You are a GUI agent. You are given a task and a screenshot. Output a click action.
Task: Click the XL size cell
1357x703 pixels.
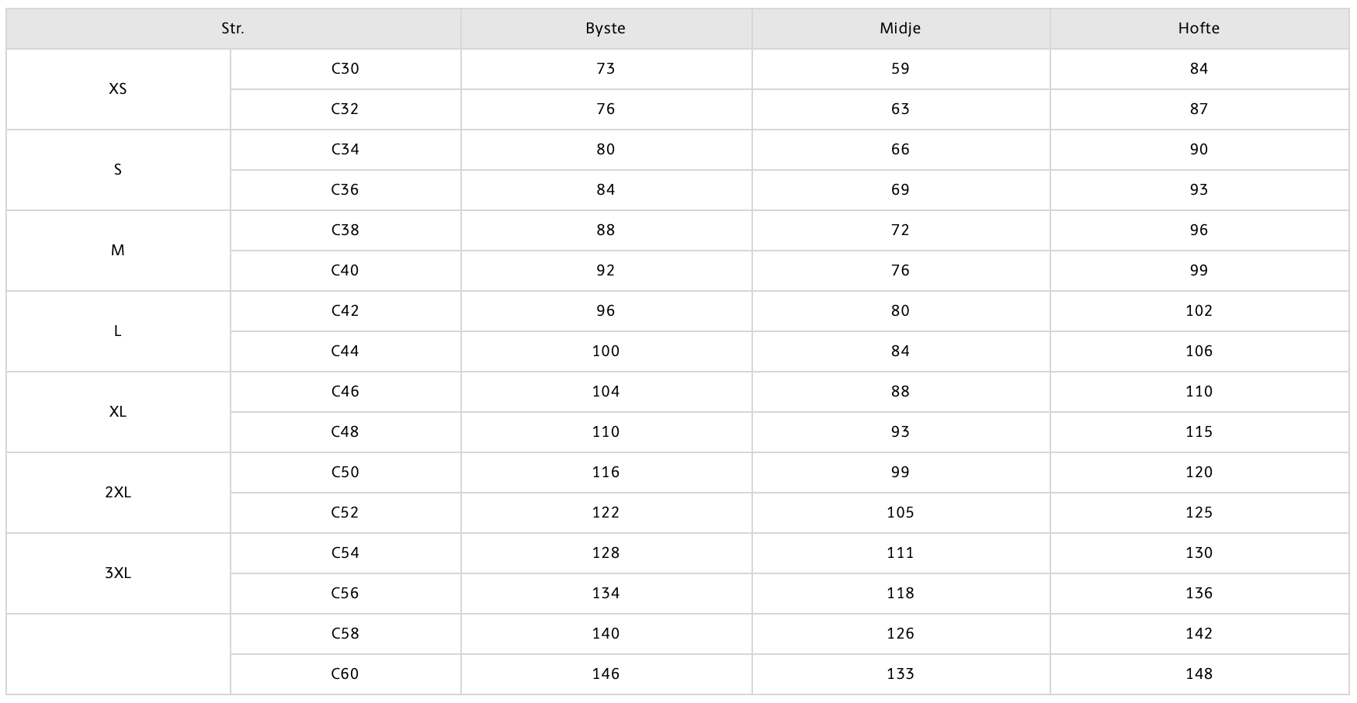click(118, 412)
